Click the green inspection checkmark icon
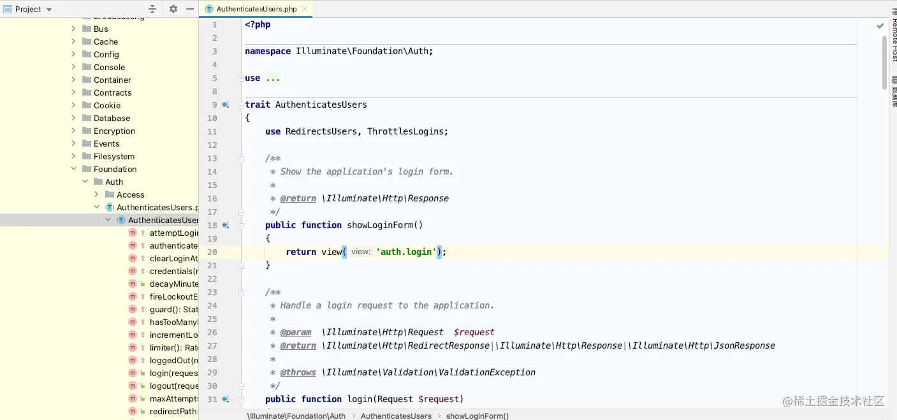Image resolution: width=897 pixels, height=420 pixels. click(880, 25)
